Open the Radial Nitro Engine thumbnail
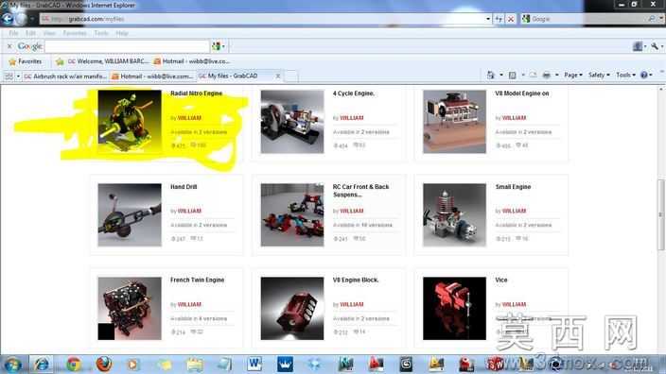The height and width of the screenshot is (374, 666). (x=130, y=122)
